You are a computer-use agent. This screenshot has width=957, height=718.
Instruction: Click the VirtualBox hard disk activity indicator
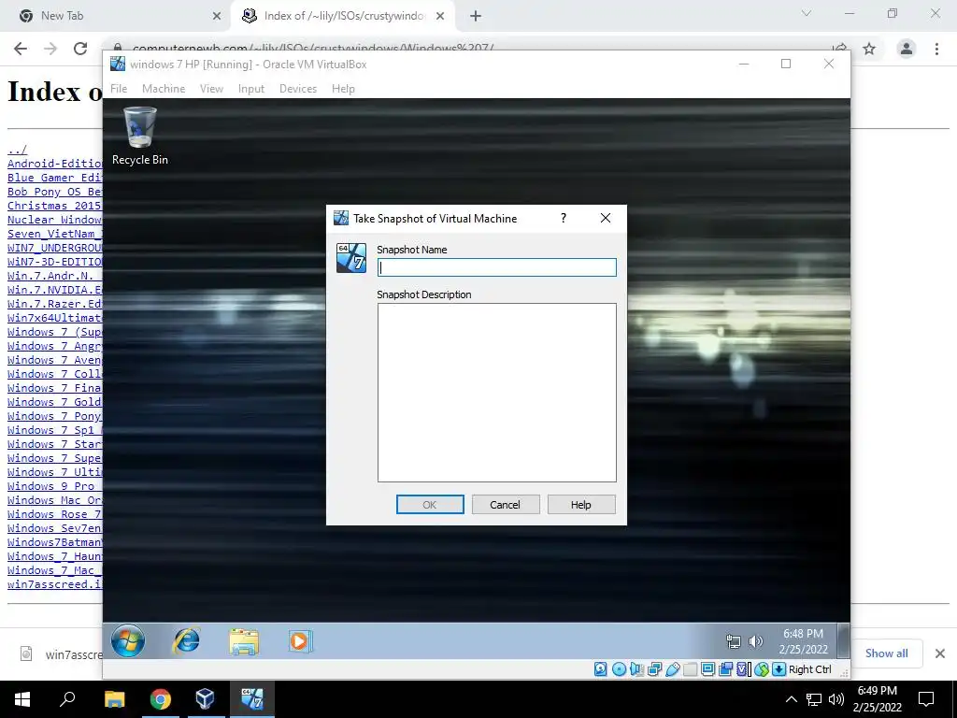(601, 669)
